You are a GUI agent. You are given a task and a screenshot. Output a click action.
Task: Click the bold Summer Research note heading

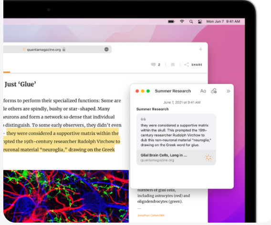[x=152, y=109]
